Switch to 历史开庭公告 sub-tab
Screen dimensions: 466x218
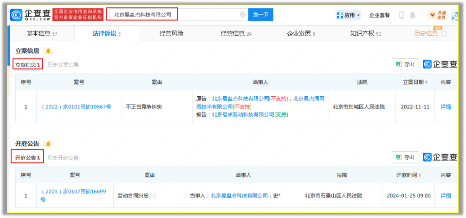point(63,158)
